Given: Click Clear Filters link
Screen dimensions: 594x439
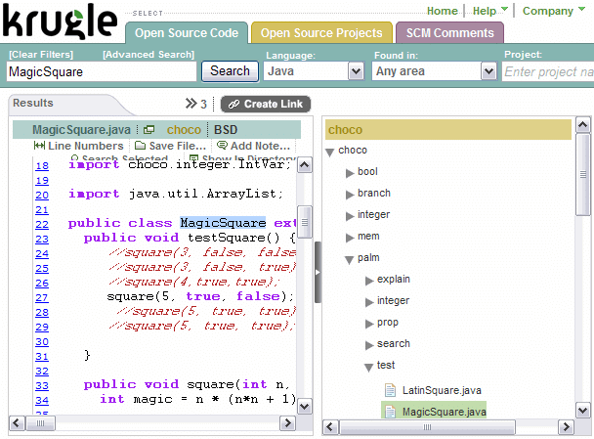Looking at the screenshot, I should [41, 55].
